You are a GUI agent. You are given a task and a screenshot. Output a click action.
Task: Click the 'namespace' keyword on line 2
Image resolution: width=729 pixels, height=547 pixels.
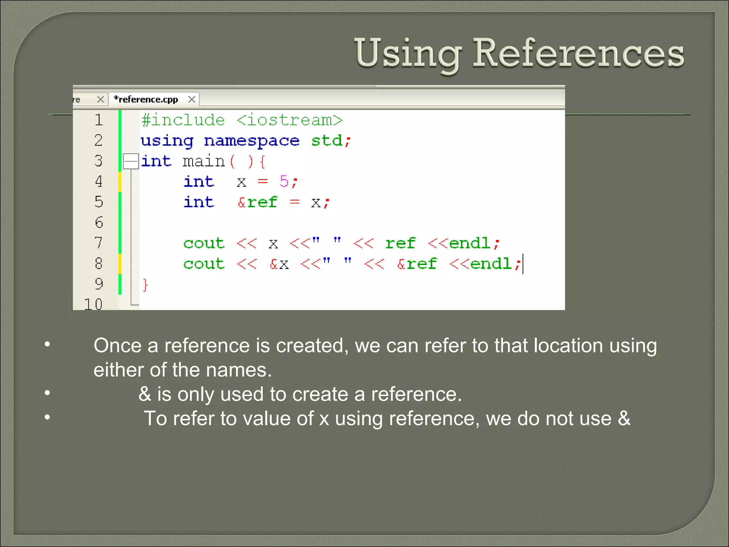click(x=252, y=141)
